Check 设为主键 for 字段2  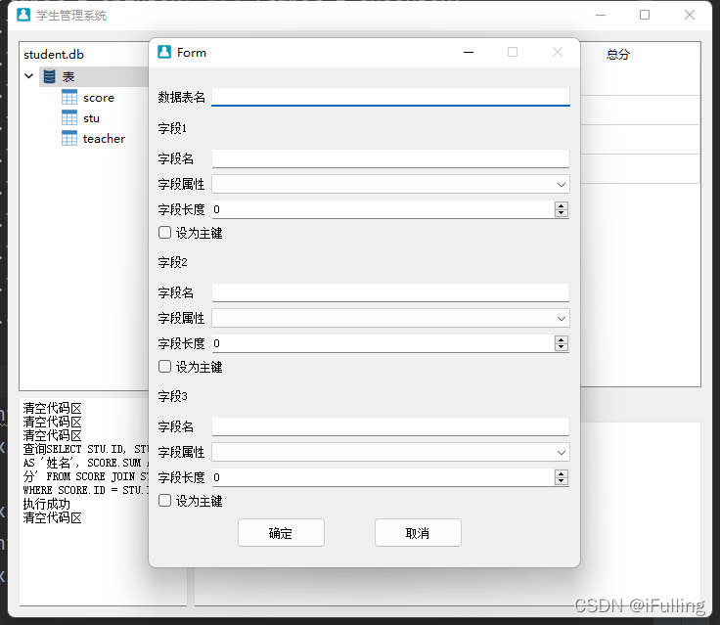[165, 367]
